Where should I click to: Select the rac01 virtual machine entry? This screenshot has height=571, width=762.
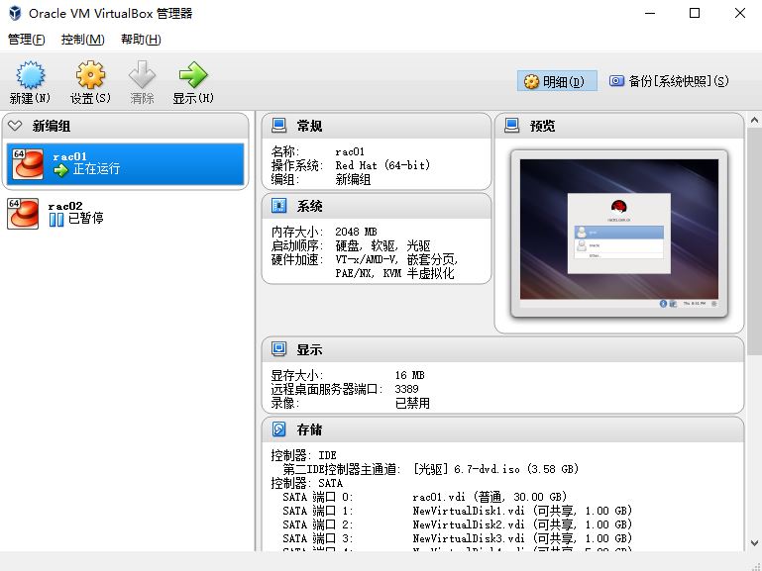tap(126, 164)
